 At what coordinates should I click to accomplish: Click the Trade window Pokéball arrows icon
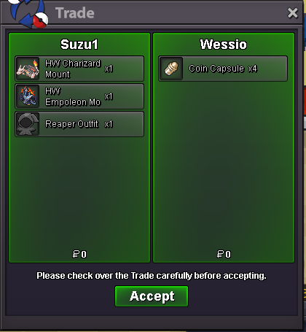point(28,12)
